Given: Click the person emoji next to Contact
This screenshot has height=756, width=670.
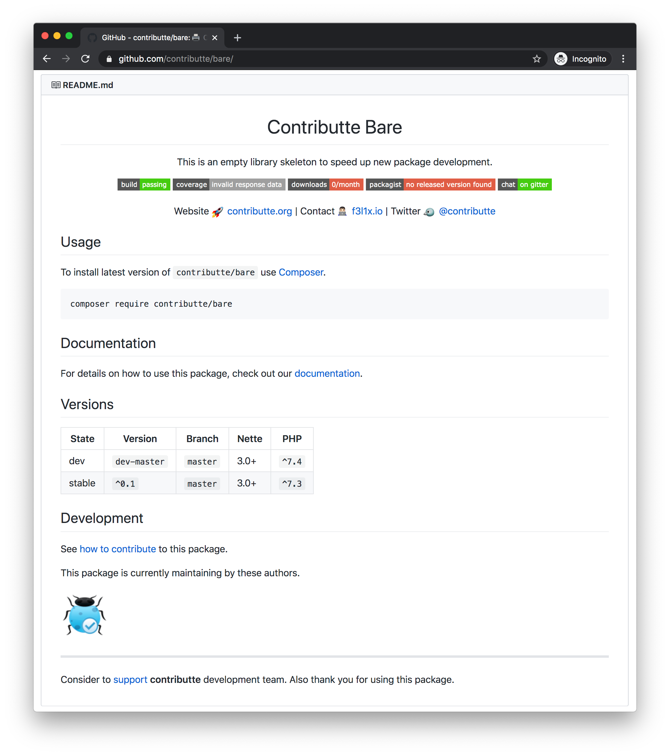Looking at the screenshot, I should pyautogui.click(x=342, y=211).
